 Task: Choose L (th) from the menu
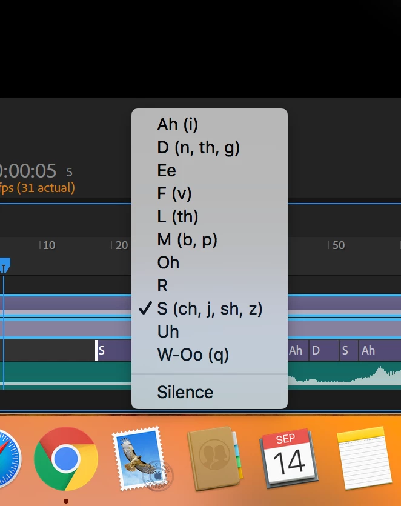coord(210,216)
